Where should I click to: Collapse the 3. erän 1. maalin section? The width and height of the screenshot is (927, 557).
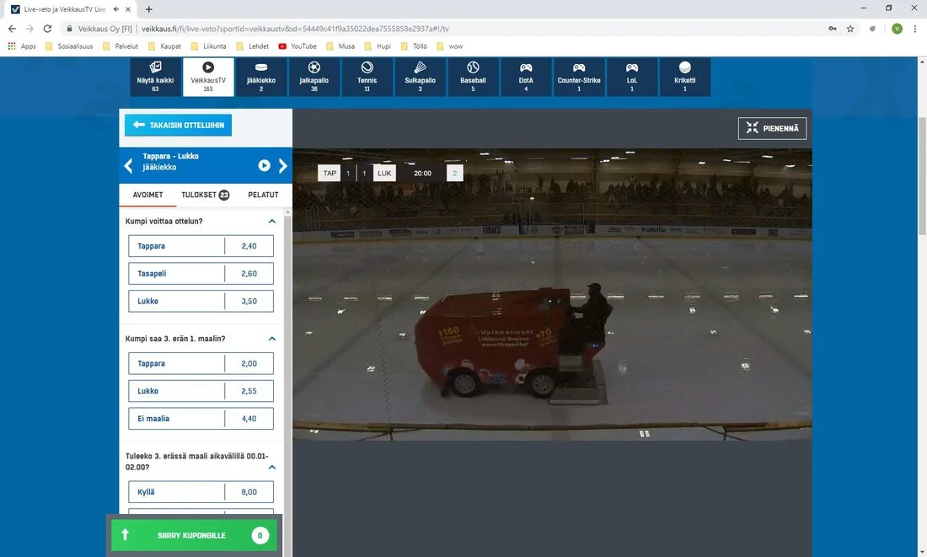271,339
